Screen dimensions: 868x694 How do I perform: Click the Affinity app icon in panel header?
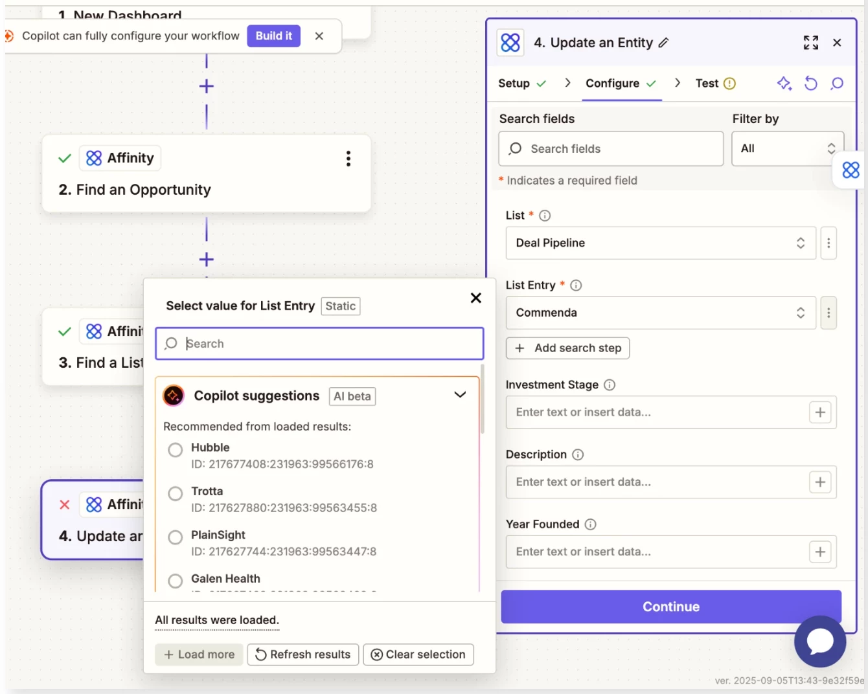[510, 43]
